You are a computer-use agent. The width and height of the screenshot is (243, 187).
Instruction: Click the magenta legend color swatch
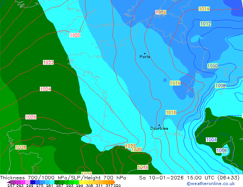pos(23,182)
